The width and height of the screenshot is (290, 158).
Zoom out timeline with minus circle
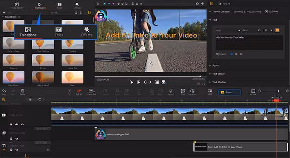click(260, 91)
